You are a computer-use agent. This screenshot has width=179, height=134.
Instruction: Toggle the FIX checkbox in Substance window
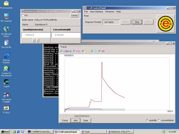coord(23,15)
